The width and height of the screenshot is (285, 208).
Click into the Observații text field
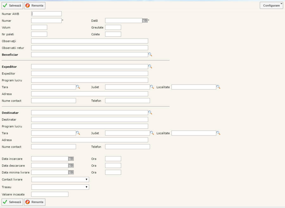coord(90,41)
